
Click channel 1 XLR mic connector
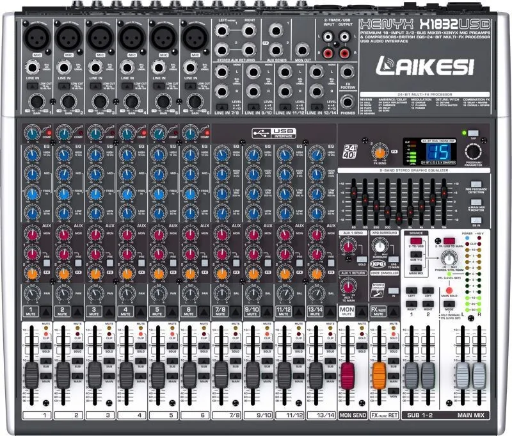pos(35,38)
